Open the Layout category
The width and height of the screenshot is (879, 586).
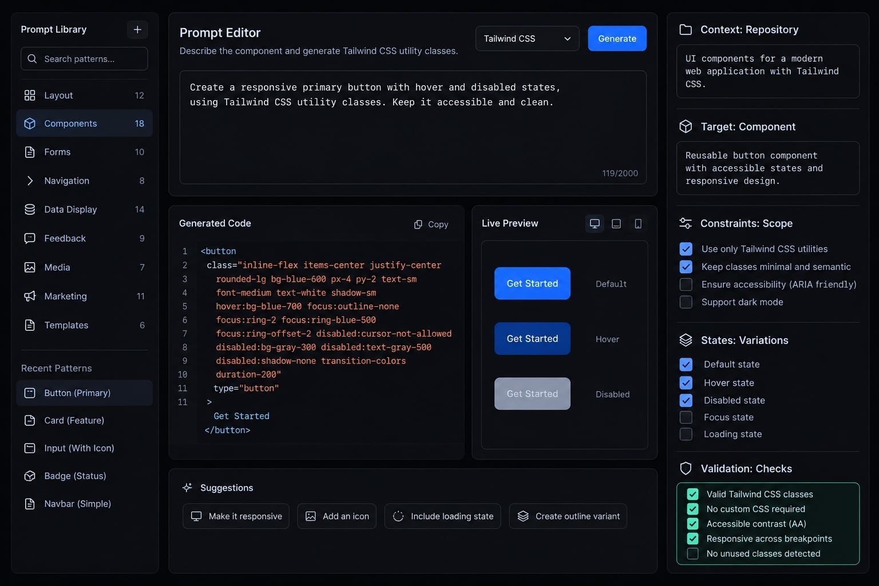coord(84,95)
